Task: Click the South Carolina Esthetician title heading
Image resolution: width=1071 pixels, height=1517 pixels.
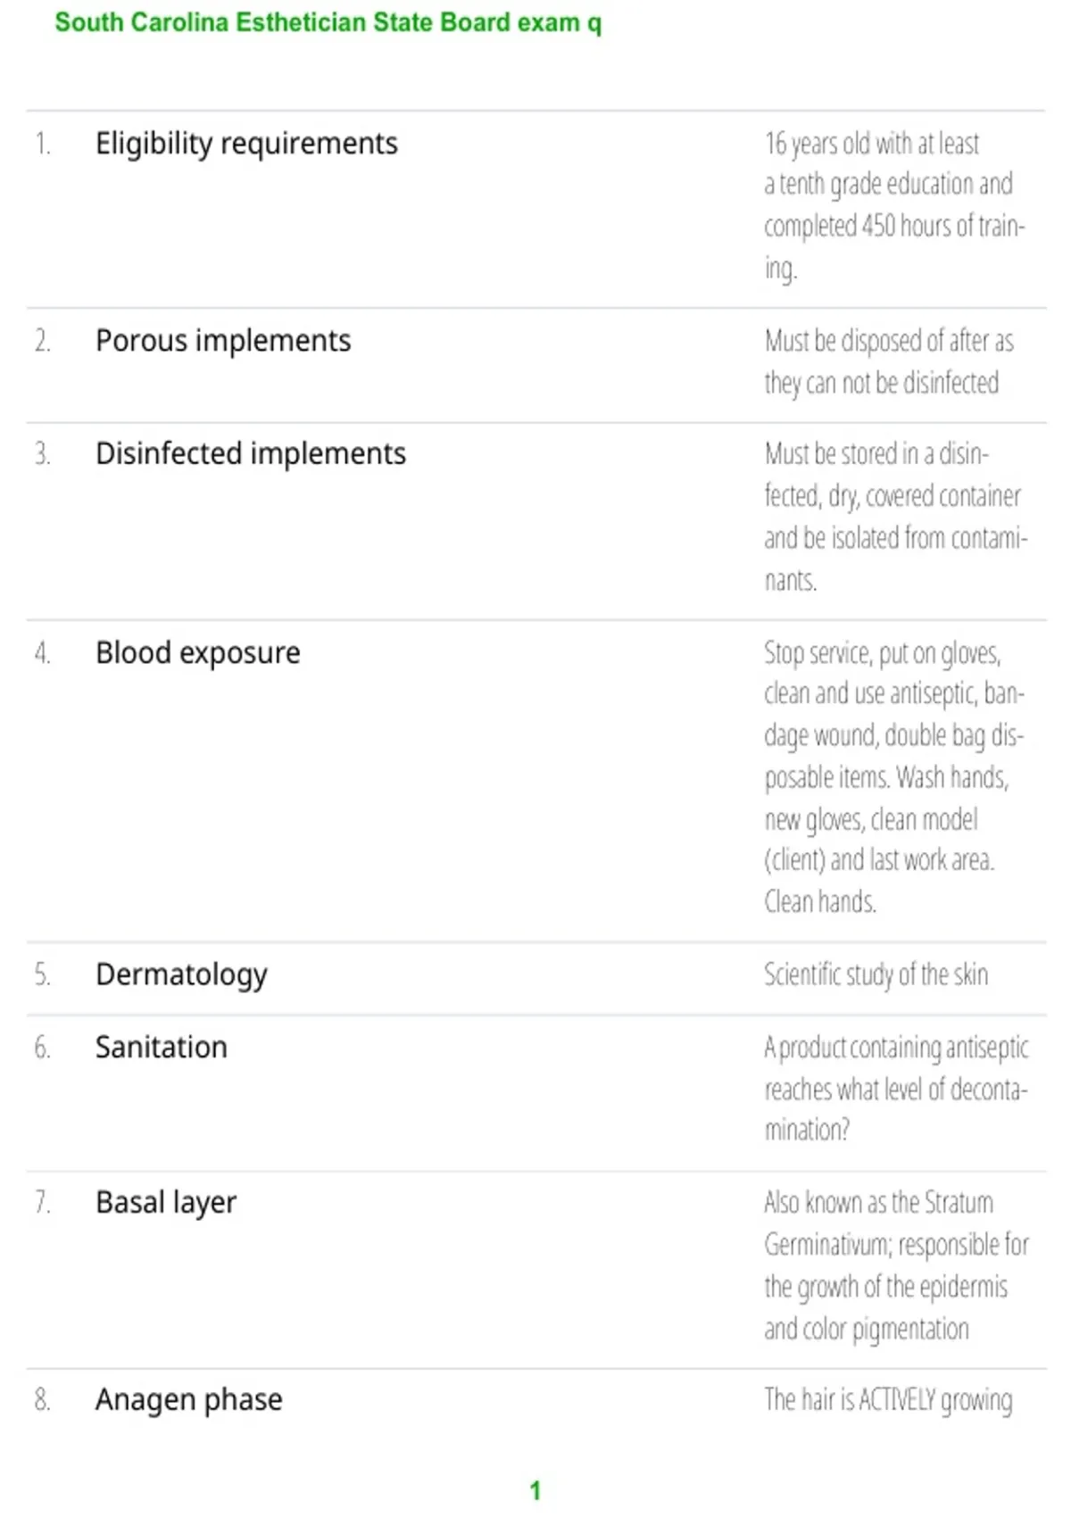Action: coord(328,22)
